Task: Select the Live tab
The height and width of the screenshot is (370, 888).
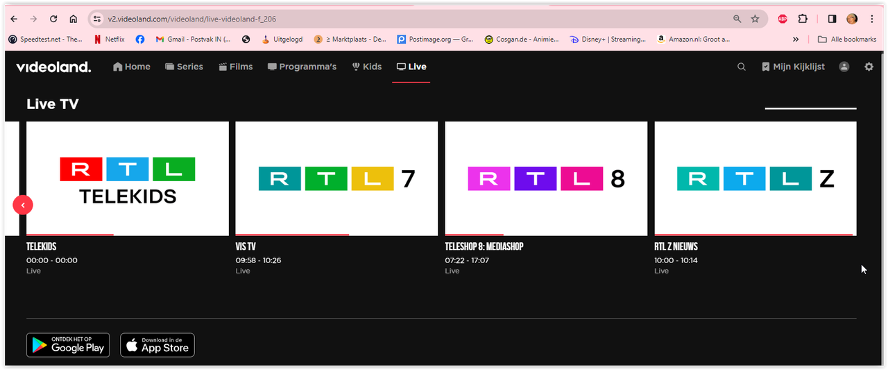Action: click(x=411, y=67)
